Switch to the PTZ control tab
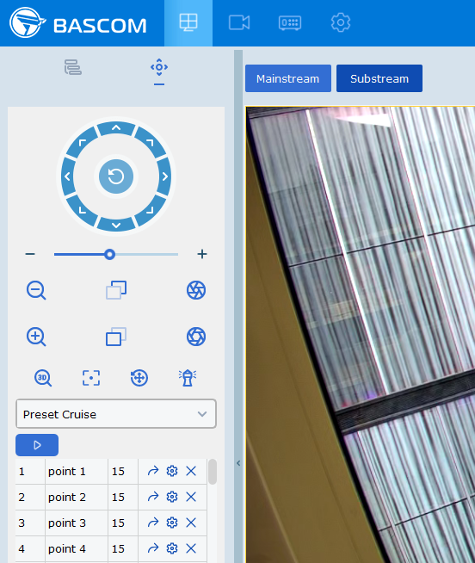 [159, 71]
